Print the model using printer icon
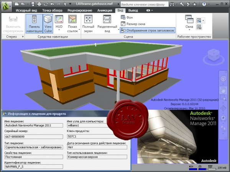This screenshot has height=172, width=230. [x=39, y=4]
